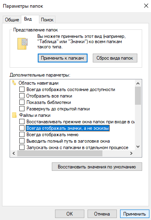Viewport: 151px width, 220px height.
Task: Click the Показать библиотеки label text
Action: tap(49, 102)
